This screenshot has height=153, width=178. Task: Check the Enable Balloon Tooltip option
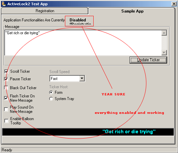pyautogui.click(x=6, y=121)
